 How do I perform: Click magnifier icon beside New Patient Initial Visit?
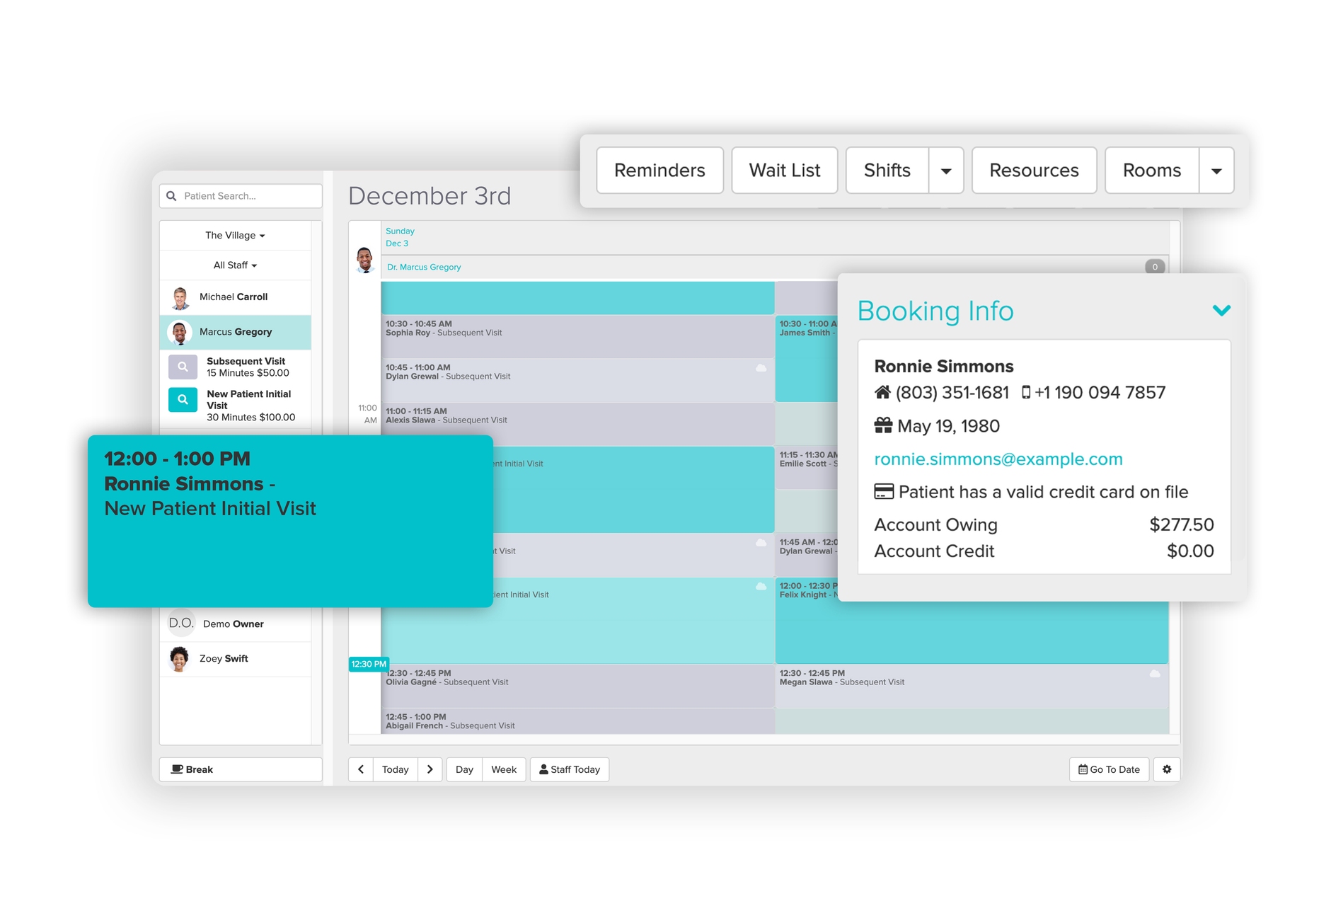183,400
